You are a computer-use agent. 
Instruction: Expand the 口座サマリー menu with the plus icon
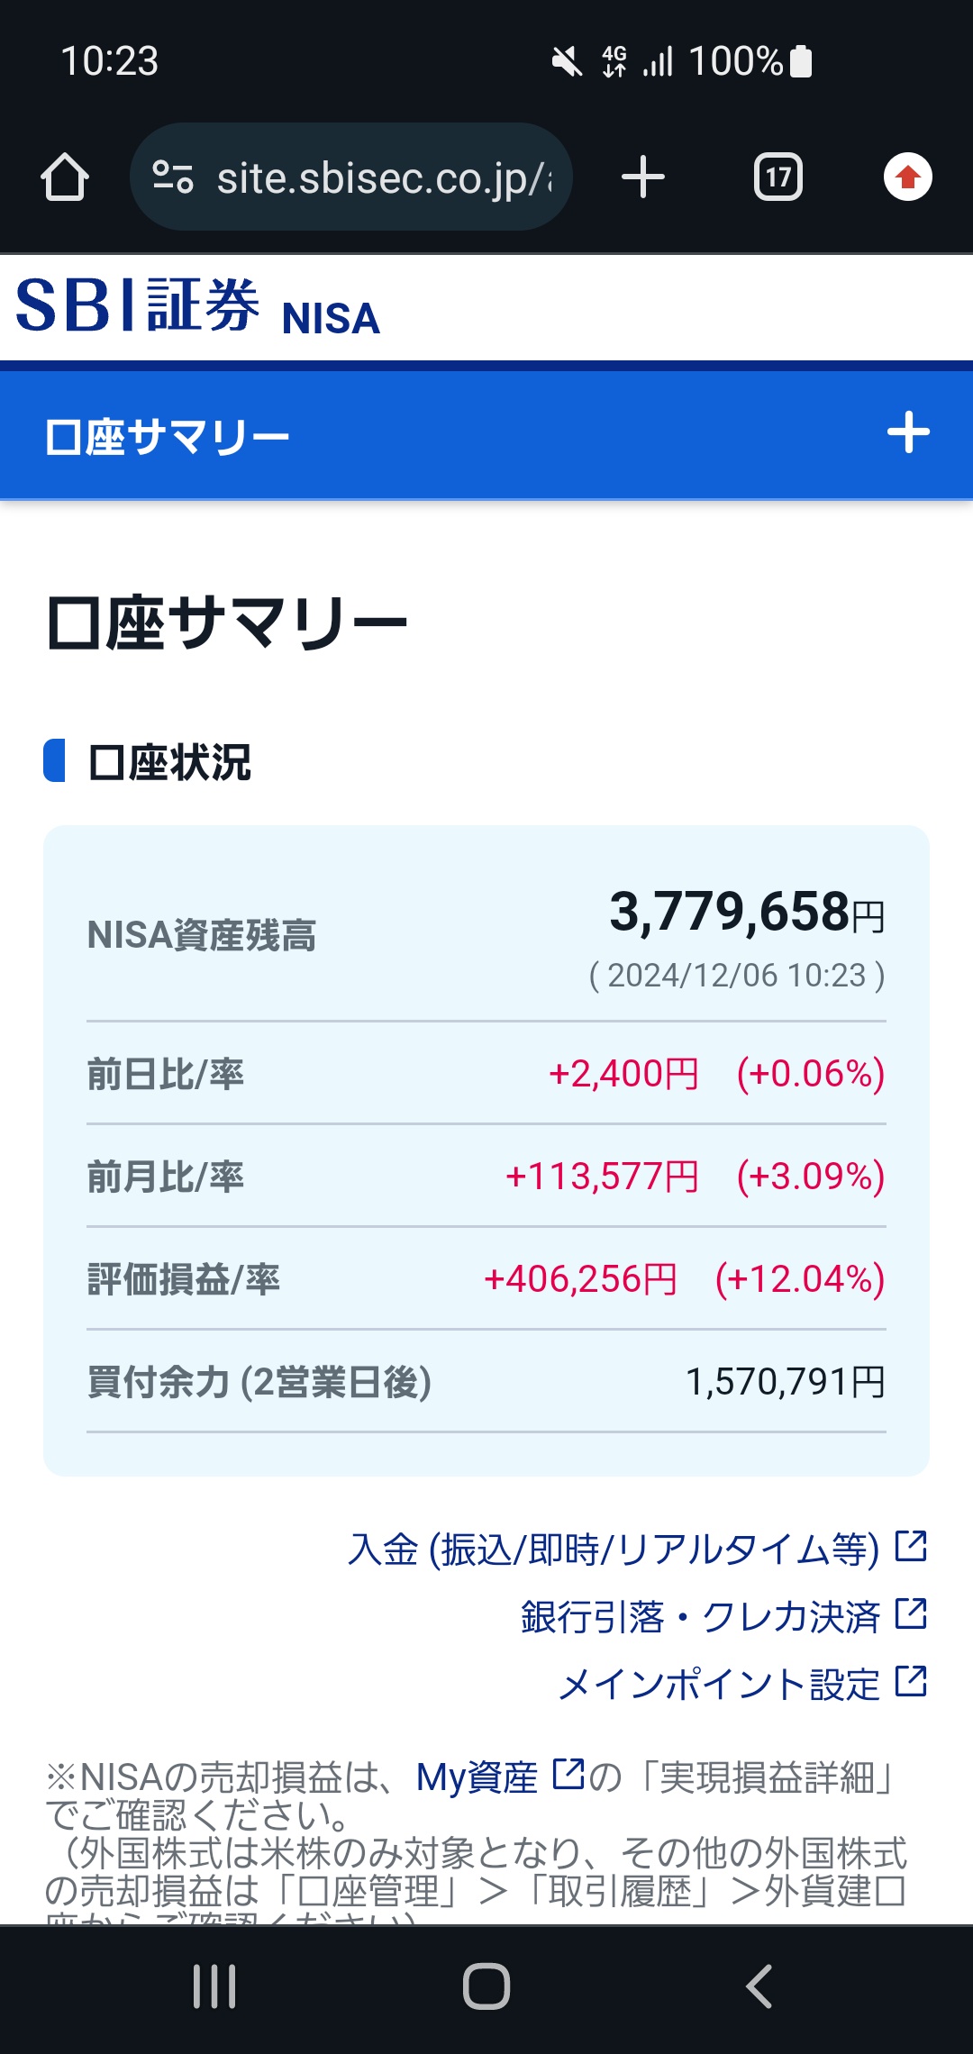[x=908, y=433]
